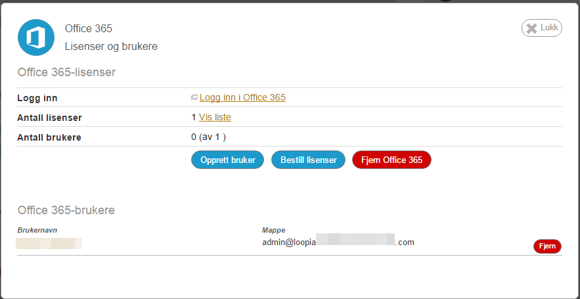Click the Office 365-brukere section heading
580x299 pixels.
pyautogui.click(x=66, y=210)
